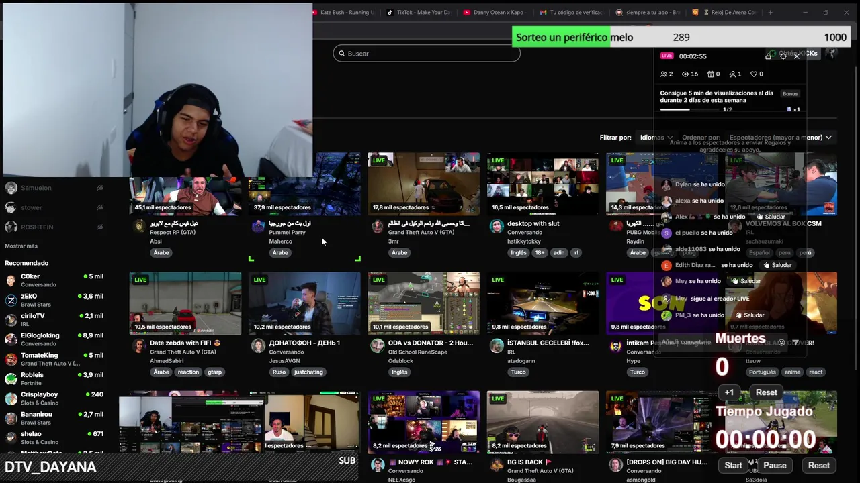The height and width of the screenshot is (483, 860).
Task: Click Saludar button next to Mey
Action: pyautogui.click(x=746, y=281)
